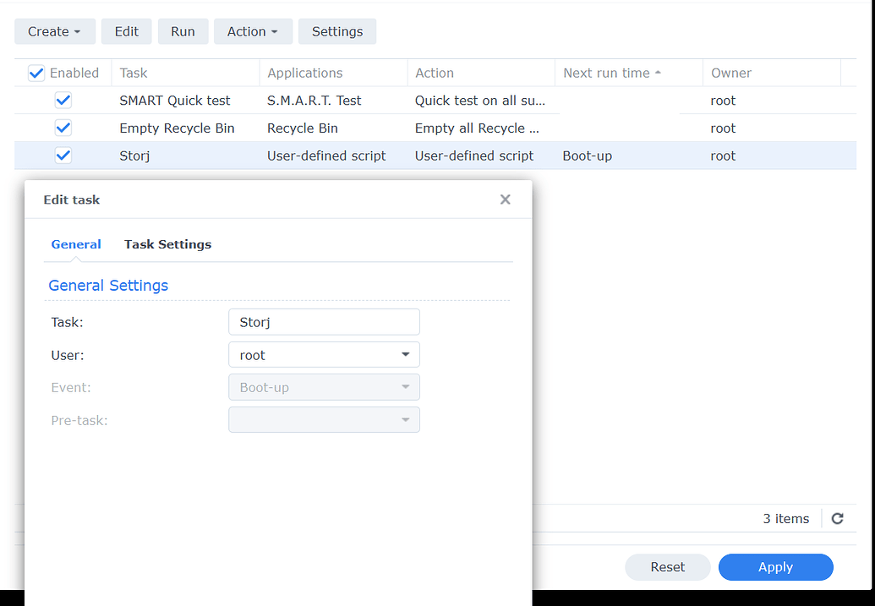
Task: Click the Owner column header
Action: click(730, 73)
